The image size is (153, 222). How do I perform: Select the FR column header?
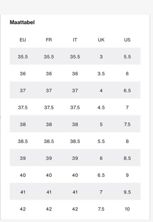coord(49,40)
